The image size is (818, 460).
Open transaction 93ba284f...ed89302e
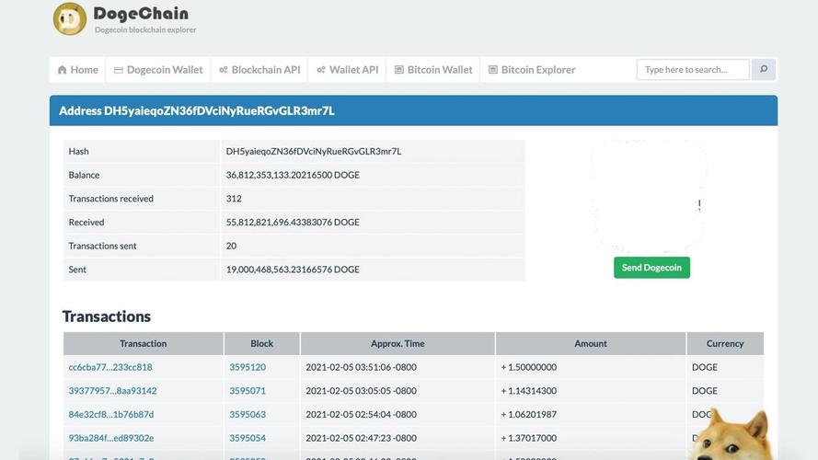[x=111, y=438]
